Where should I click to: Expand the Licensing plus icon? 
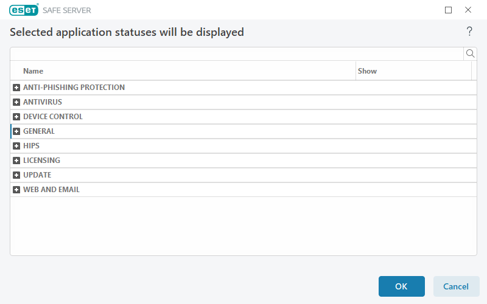coord(17,161)
